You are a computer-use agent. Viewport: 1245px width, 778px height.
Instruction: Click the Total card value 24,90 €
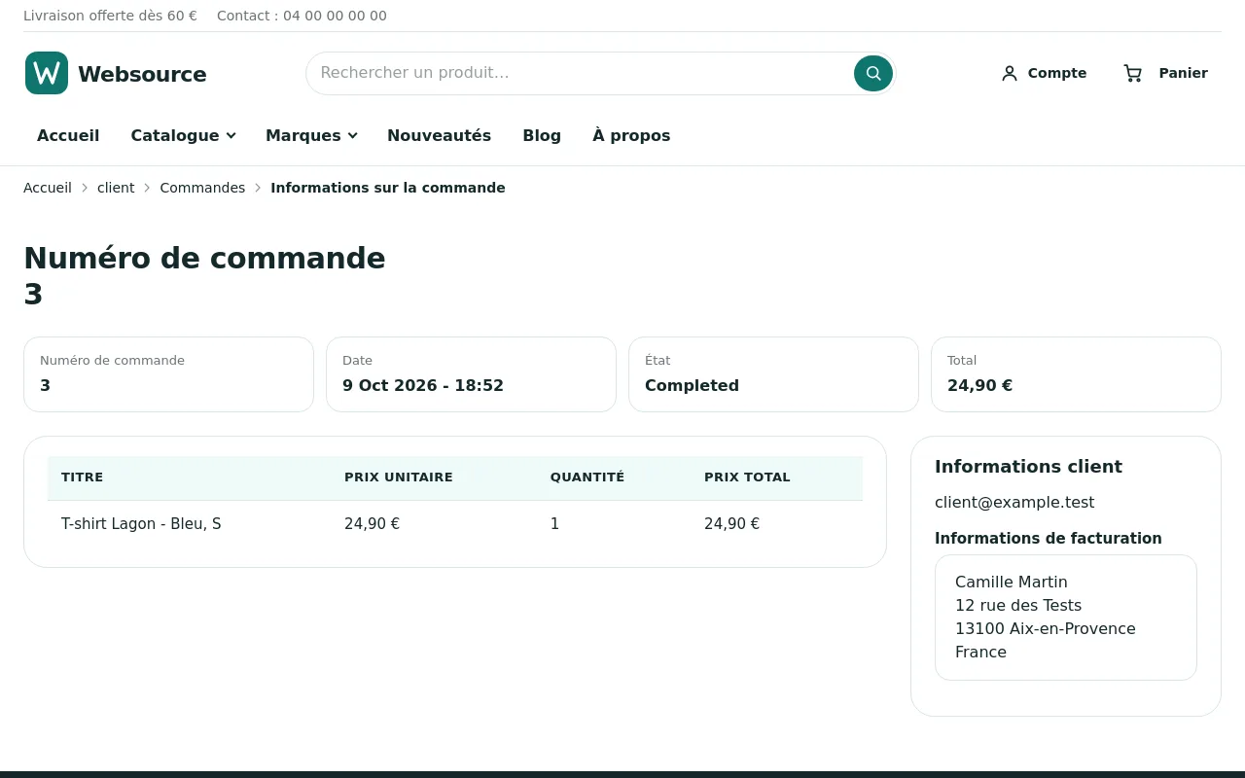979,385
